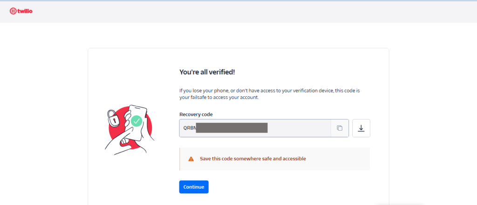477x205 pixels.
Task: Click the failsafe description paragraph
Action: 270,94
